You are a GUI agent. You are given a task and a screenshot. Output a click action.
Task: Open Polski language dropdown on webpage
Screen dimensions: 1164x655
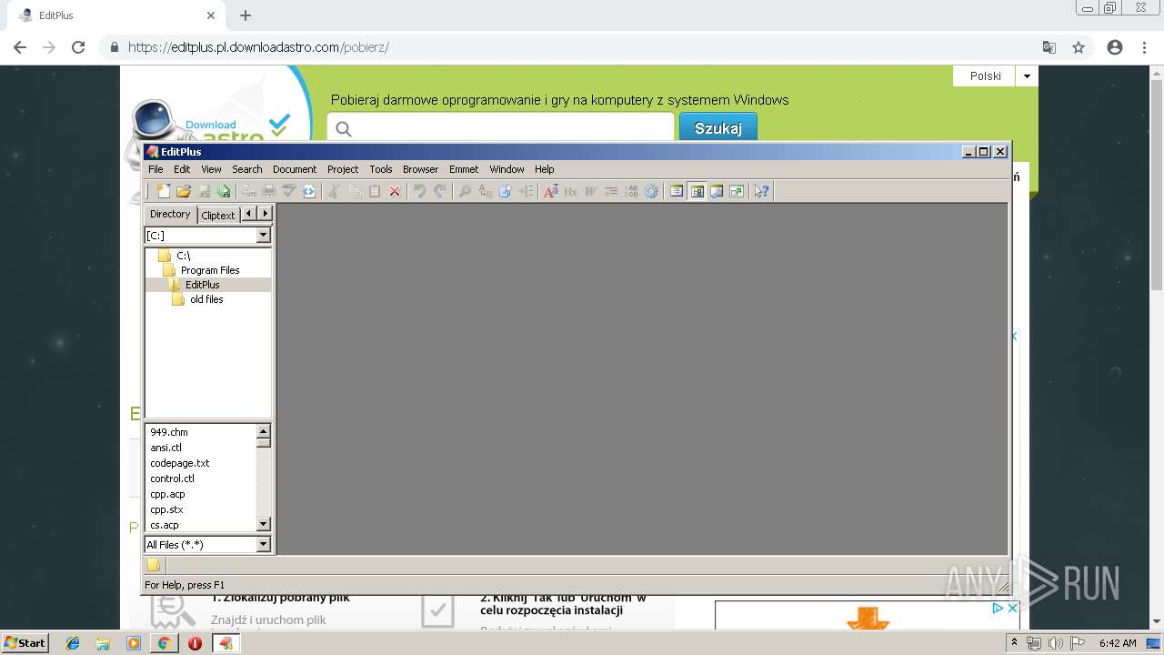pos(1027,76)
